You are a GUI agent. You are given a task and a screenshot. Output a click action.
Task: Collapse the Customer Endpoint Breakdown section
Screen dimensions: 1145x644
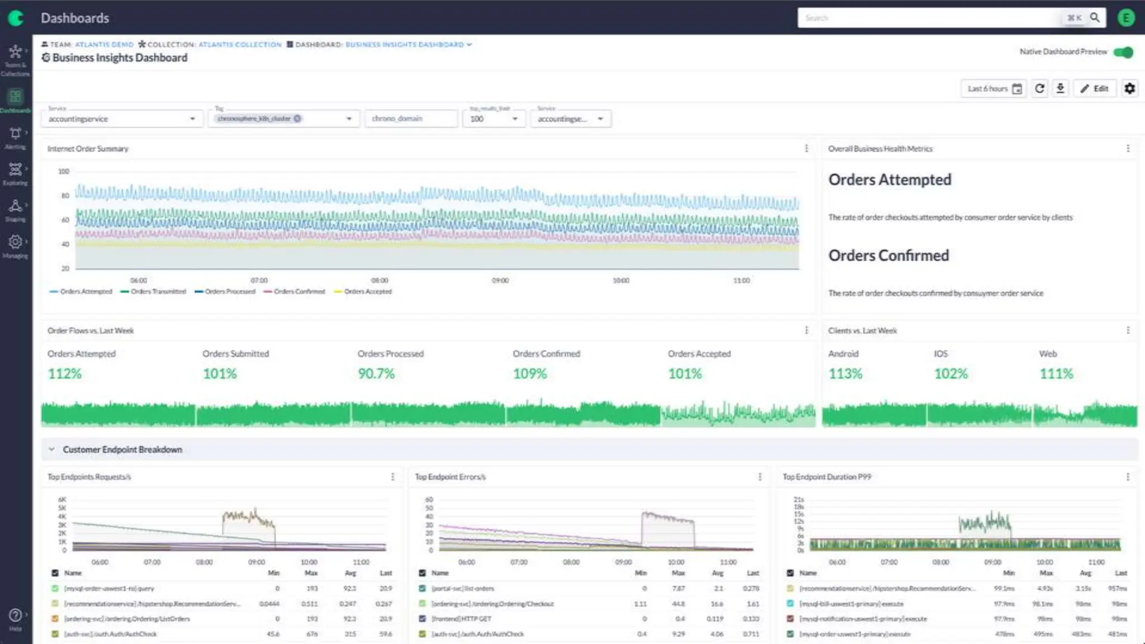(x=51, y=449)
